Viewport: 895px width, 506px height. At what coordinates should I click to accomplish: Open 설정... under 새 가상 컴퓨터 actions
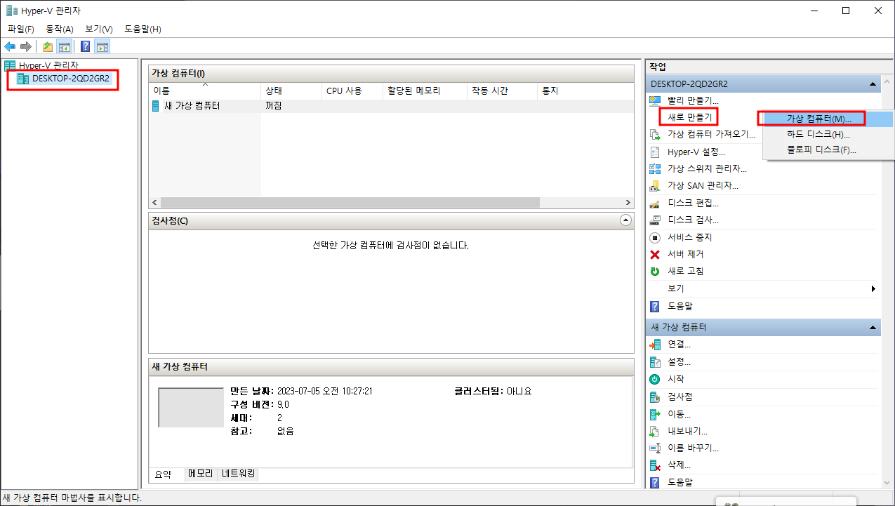679,362
